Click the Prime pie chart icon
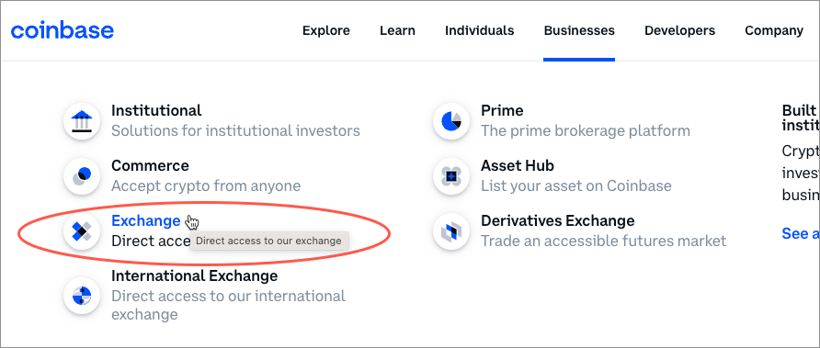 (450, 120)
